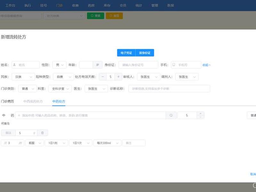Viewport: 256px width, 192px height.
Task: Click the add 中药 herb search field
Action: pos(91,116)
